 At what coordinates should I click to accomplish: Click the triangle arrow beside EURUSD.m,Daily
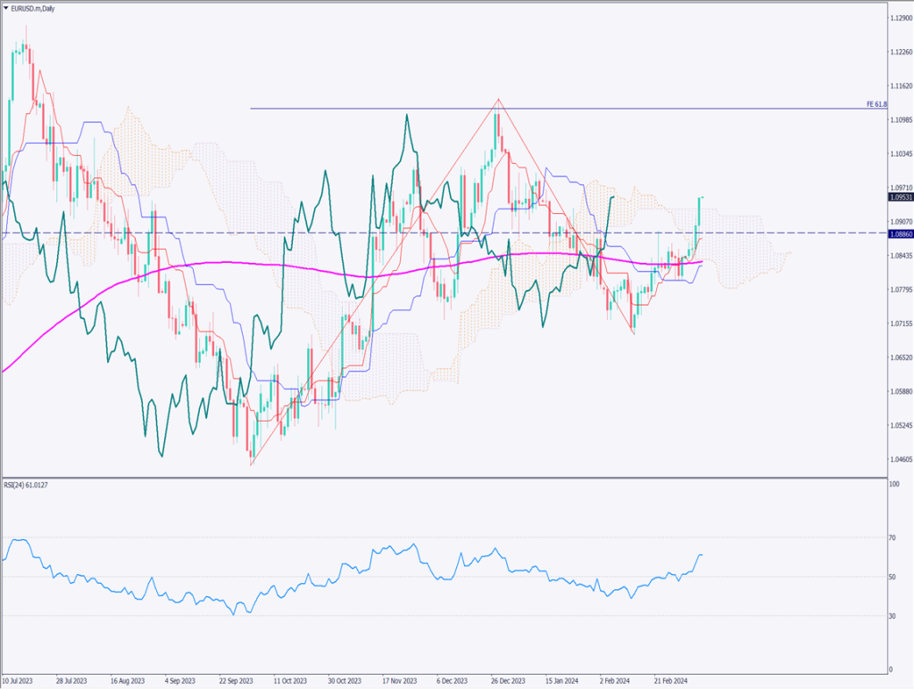tap(6, 7)
